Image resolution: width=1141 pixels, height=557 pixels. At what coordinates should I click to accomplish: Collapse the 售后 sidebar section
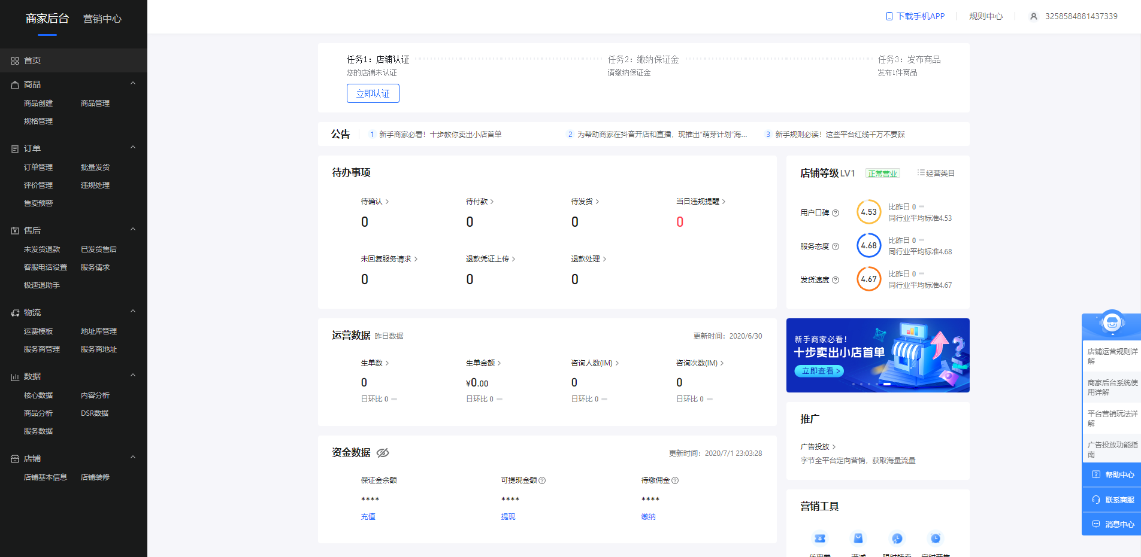(133, 230)
